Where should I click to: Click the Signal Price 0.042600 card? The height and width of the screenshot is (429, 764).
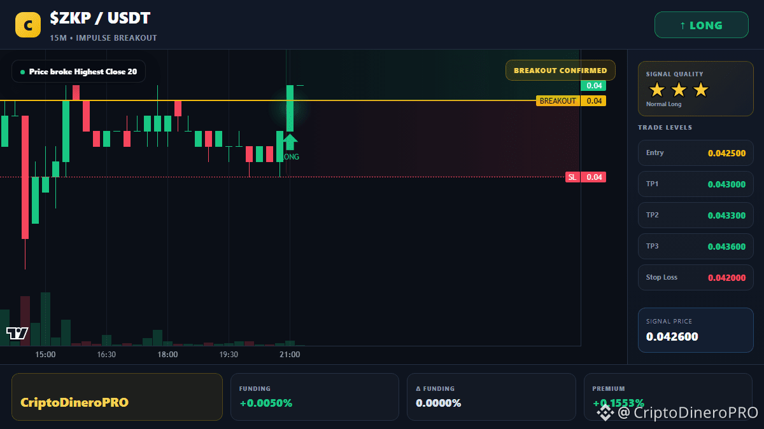coord(695,330)
